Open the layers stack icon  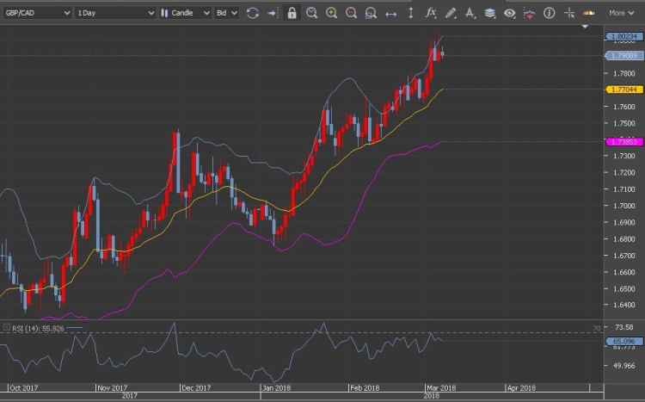(x=489, y=13)
